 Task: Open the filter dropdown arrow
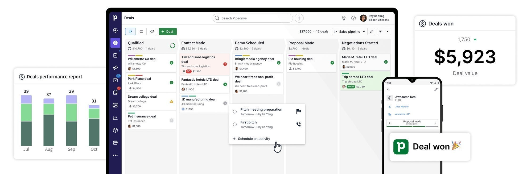pyautogui.click(x=387, y=31)
